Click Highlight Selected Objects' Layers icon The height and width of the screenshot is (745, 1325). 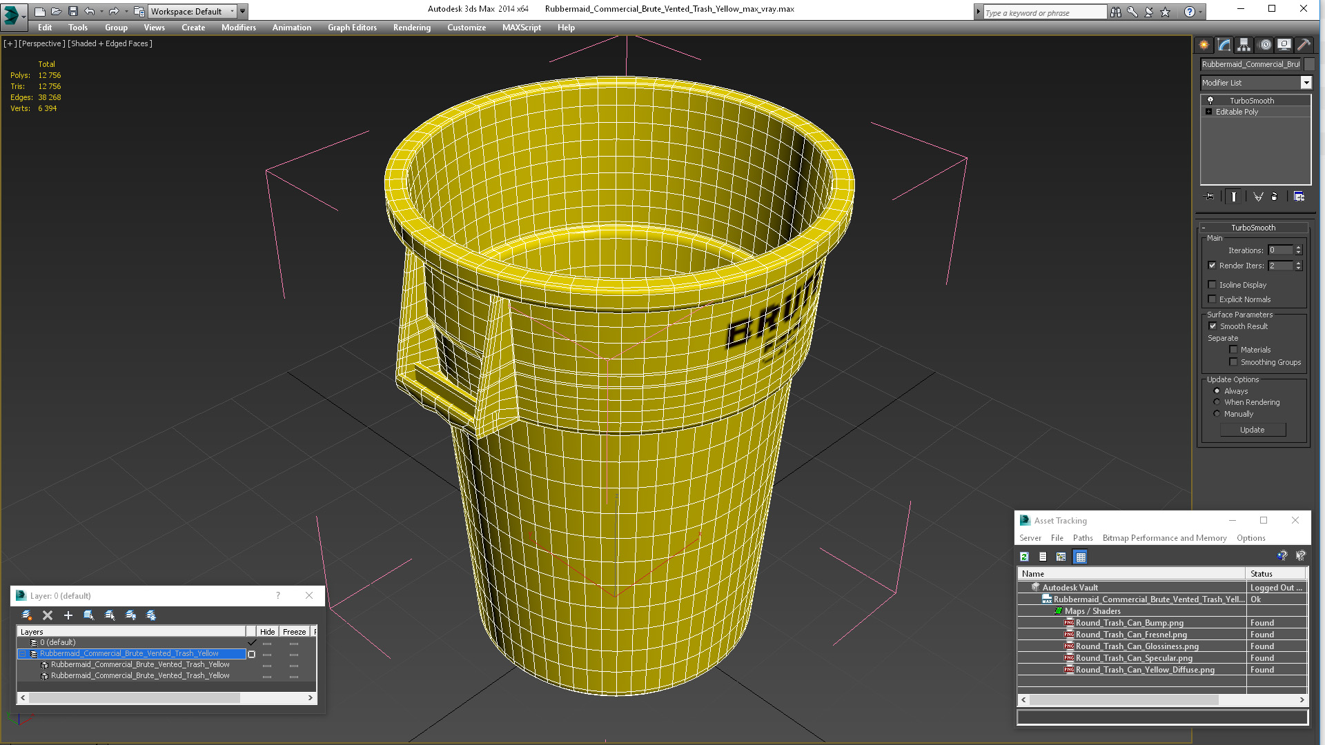[110, 615]
